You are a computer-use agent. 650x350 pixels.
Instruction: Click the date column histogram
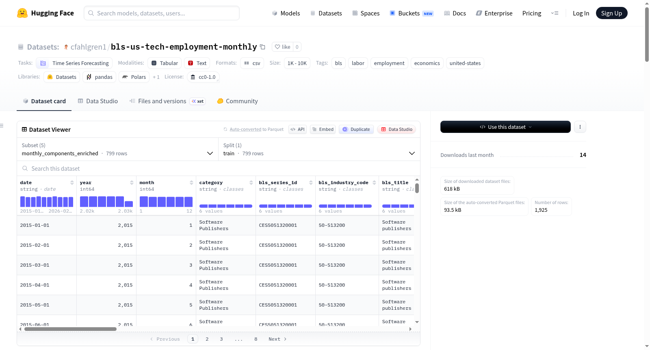pos(47,202)
